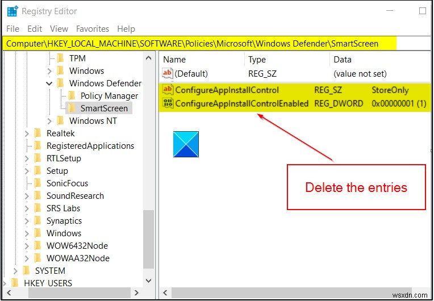Select the Policy Manager folder icon
Image resolution: width=434 pixels, height=301 pixels.
(72, 96)
